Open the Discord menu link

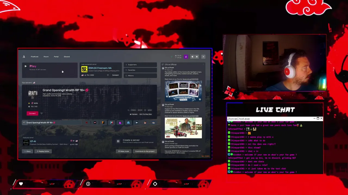click(x=67, y=57)
